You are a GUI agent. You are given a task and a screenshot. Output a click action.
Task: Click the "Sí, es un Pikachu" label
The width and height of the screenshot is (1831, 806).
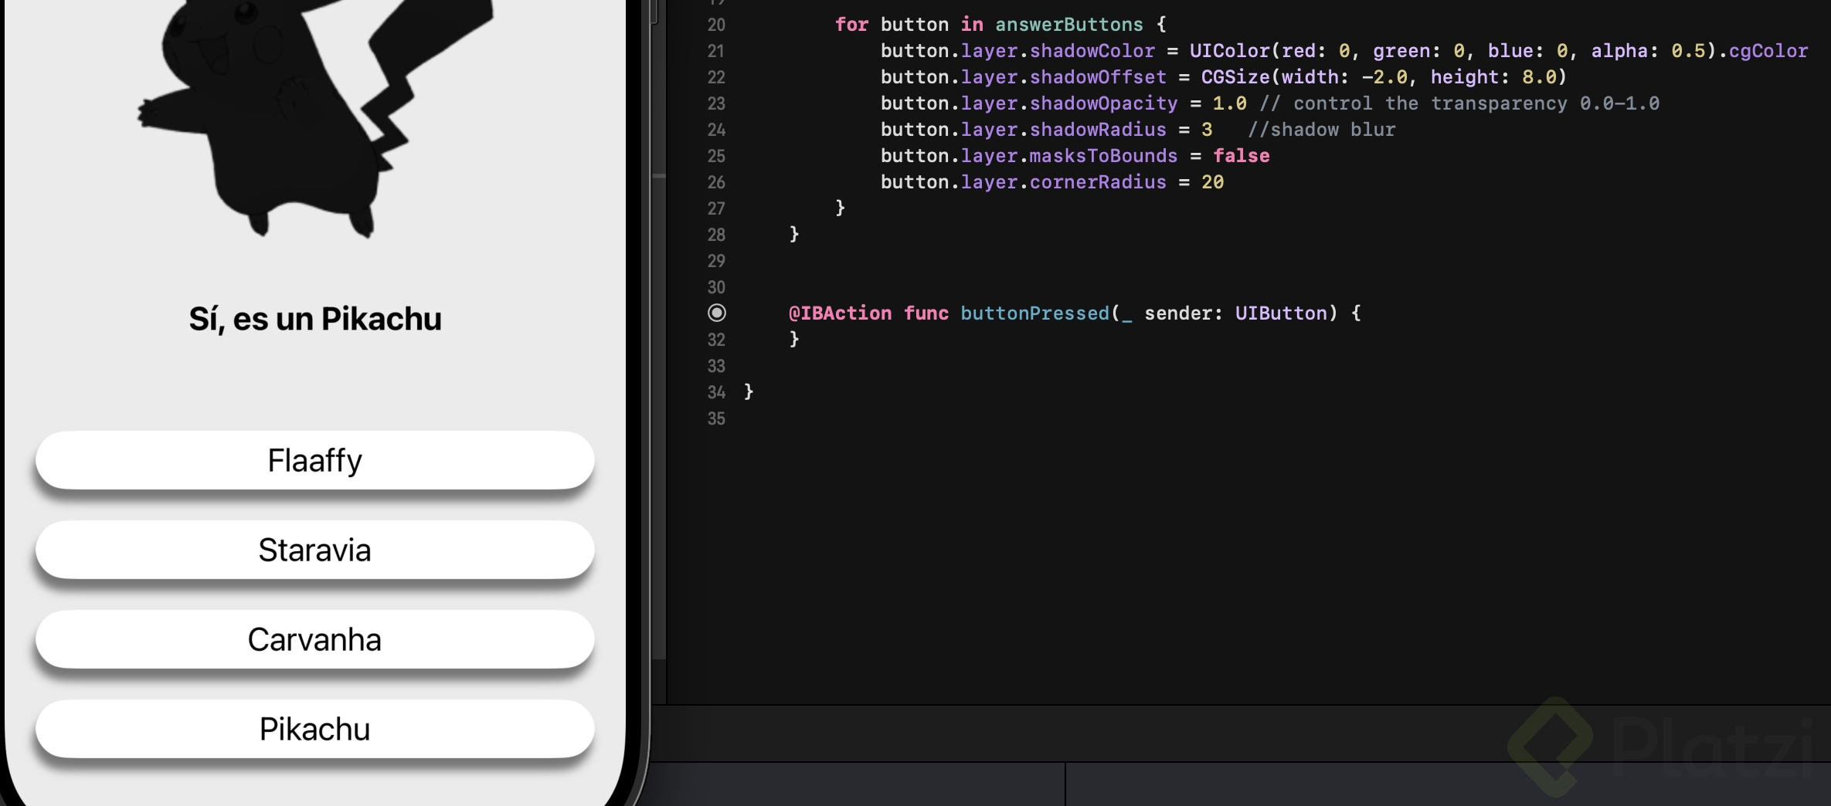(x=315, y=319)
